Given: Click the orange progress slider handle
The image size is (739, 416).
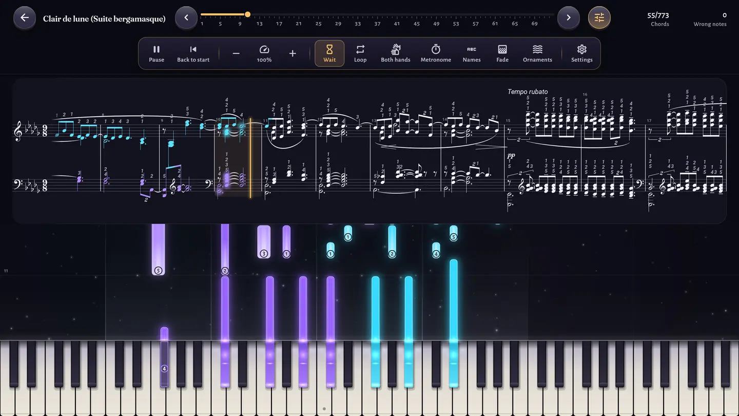Looking at the screenshot, I should (248, 14).
